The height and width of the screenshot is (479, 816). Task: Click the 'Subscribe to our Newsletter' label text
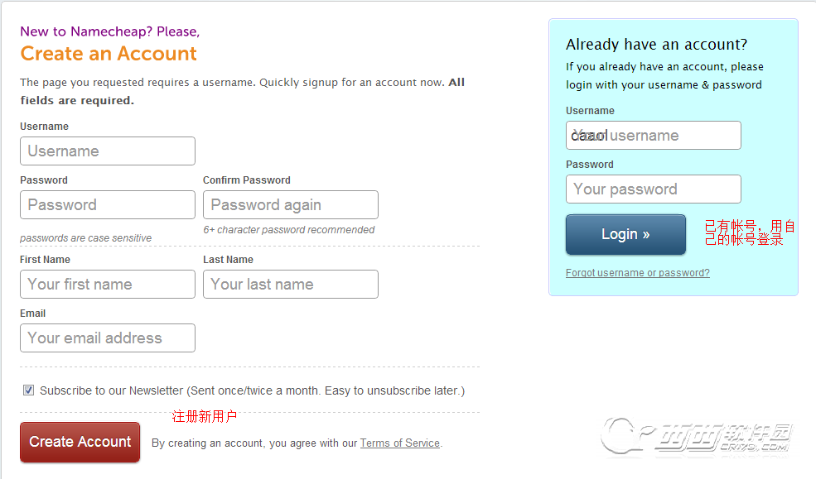coord(252,390)
